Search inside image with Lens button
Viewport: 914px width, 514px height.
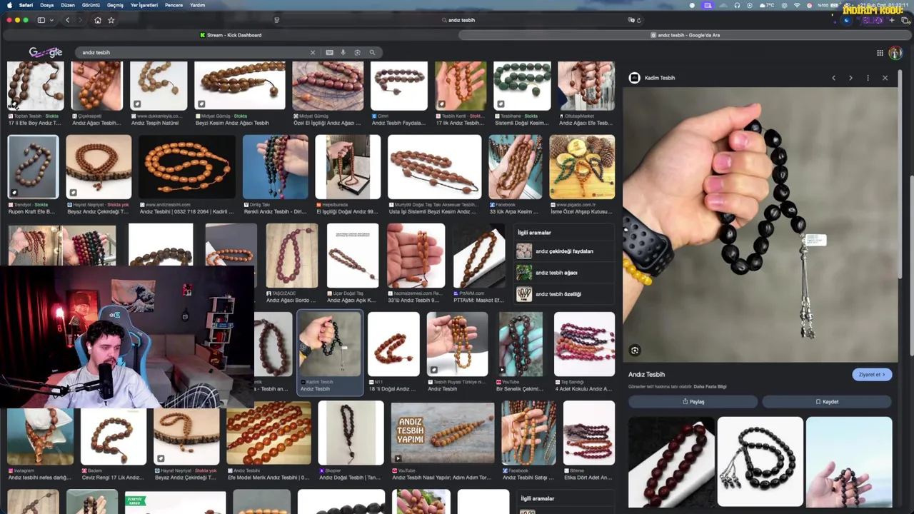(635, 351)
